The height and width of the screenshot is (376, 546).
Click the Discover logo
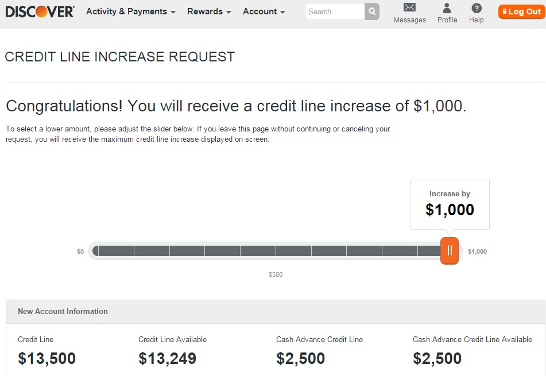coord(40,12)
